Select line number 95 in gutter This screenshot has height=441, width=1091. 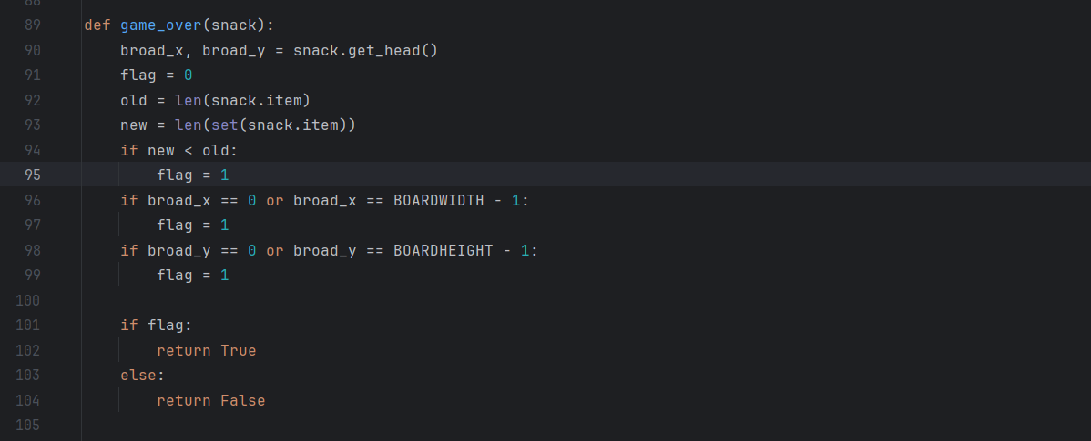(x=32, y=175)
